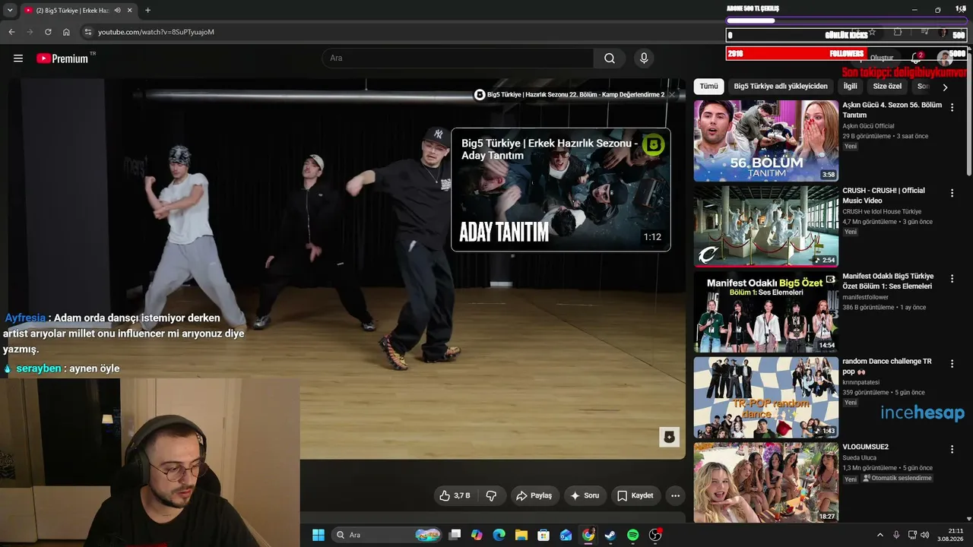Open options menu for Aşkın Gücü video

coord(952,108)
